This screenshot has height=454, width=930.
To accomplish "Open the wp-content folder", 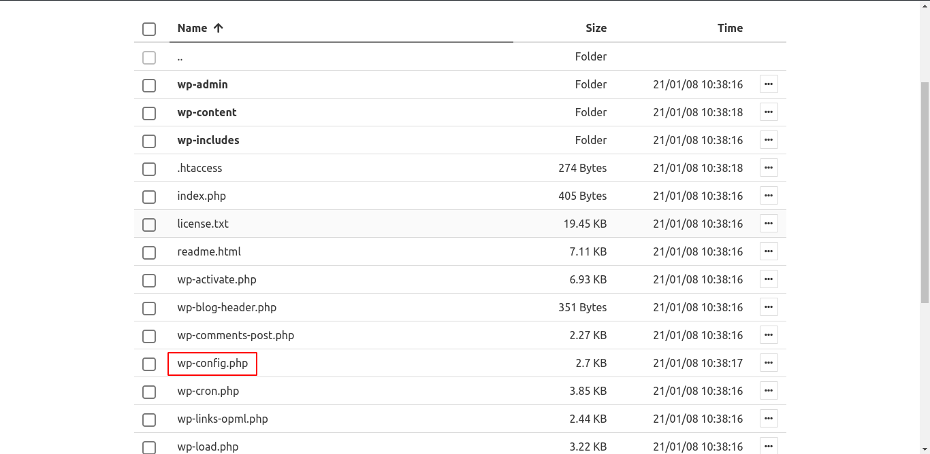I will pyautogui.click(x=207, y=112).
